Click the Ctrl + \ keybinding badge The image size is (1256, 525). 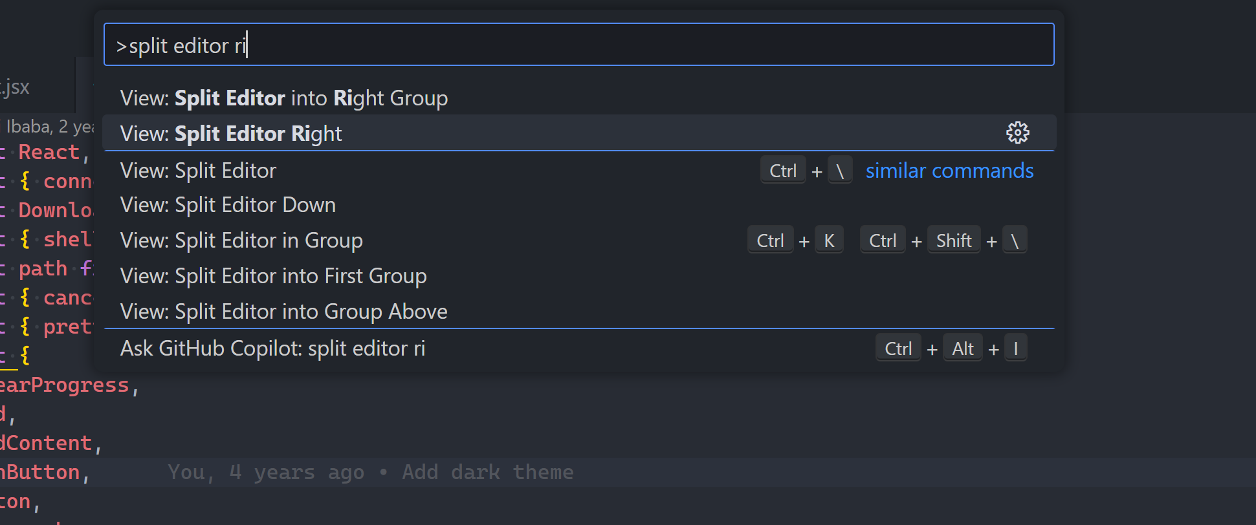click(806, 171)
